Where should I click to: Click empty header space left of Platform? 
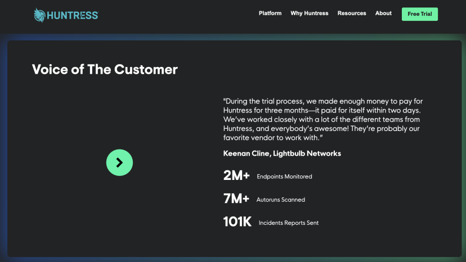click(x=180, y=15)
